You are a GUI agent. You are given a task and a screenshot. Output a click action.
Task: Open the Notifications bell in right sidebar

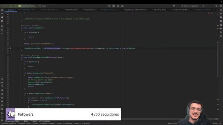tap(221, 10)
